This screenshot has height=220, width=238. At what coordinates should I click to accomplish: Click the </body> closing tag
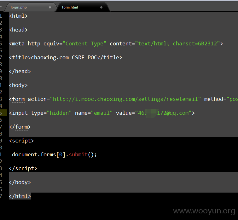20,182
